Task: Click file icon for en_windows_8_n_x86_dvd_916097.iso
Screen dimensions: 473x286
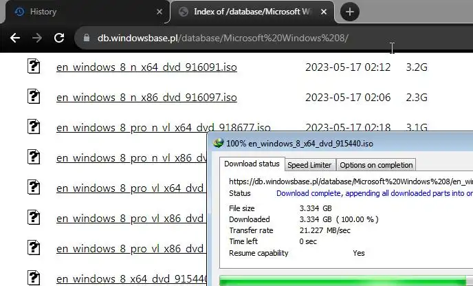Action: (34, 96)
